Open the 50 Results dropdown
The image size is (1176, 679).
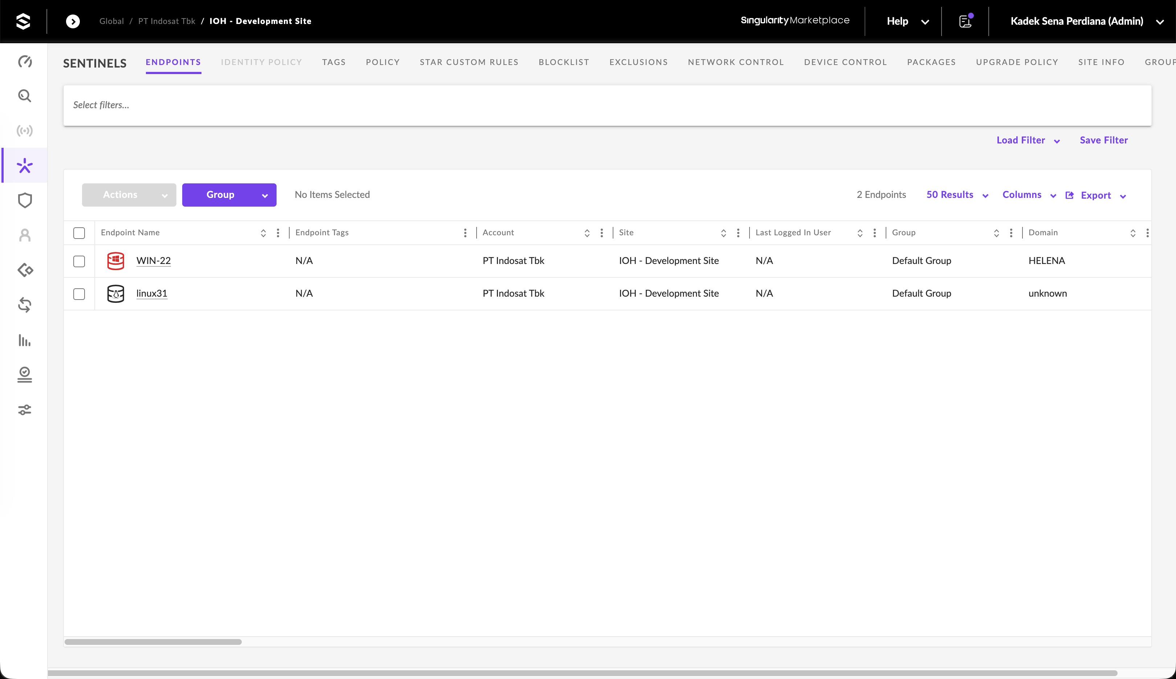(957, 195)
